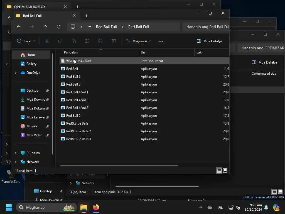Click the PC monitor icon in address bar

pos(73,27)
